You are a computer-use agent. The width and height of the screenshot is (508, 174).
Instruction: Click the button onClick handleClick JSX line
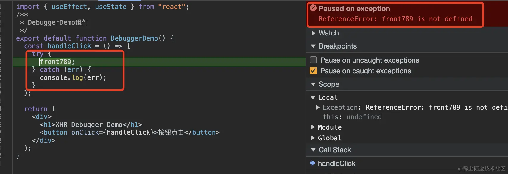[130, 132]
